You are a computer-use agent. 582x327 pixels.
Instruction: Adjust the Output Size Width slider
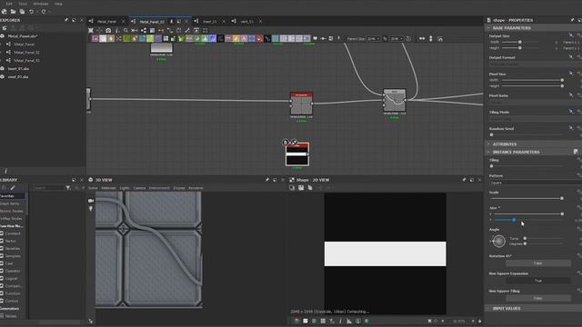pos(520,42)
